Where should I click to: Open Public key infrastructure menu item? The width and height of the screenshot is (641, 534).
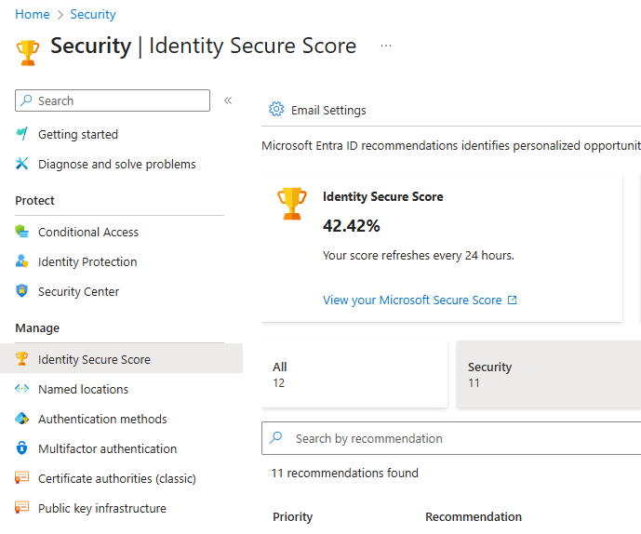click(101, 508)
